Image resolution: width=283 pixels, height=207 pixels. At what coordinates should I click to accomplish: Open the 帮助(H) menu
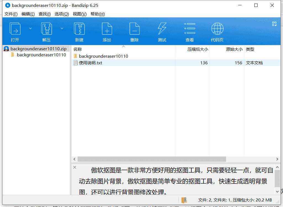point(98,14)
